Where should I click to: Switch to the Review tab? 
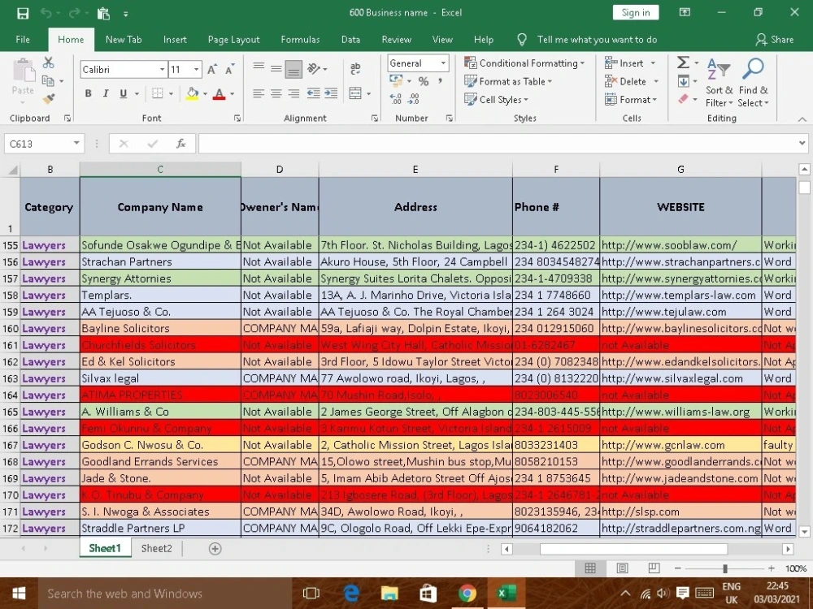coord(396,39)
